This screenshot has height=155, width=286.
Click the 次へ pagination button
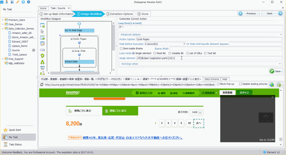point(199,123)
